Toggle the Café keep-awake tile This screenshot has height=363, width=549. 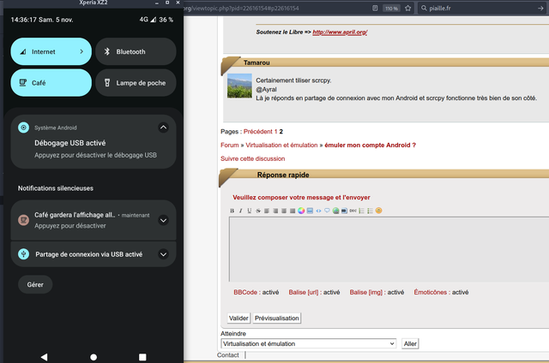pos(51,83)
